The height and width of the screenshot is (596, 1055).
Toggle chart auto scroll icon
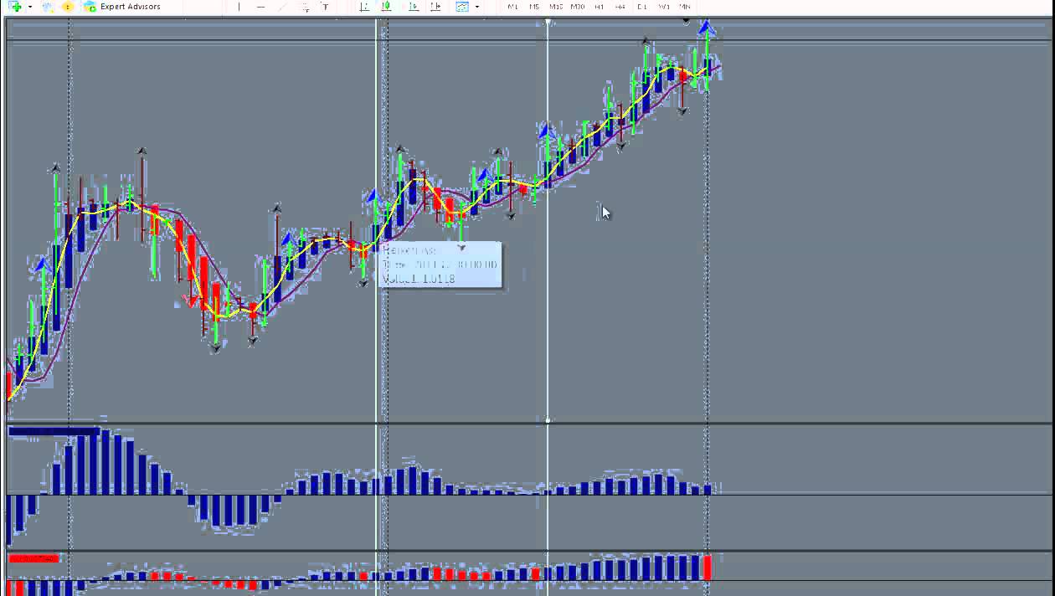point(414,7)
